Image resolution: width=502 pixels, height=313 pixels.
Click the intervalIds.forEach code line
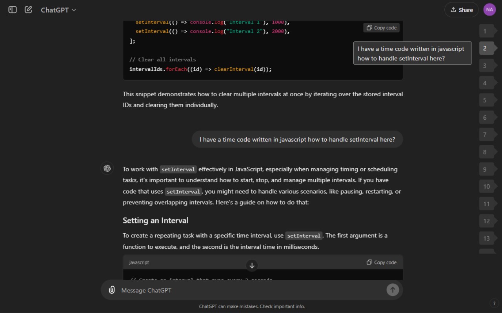200,69
